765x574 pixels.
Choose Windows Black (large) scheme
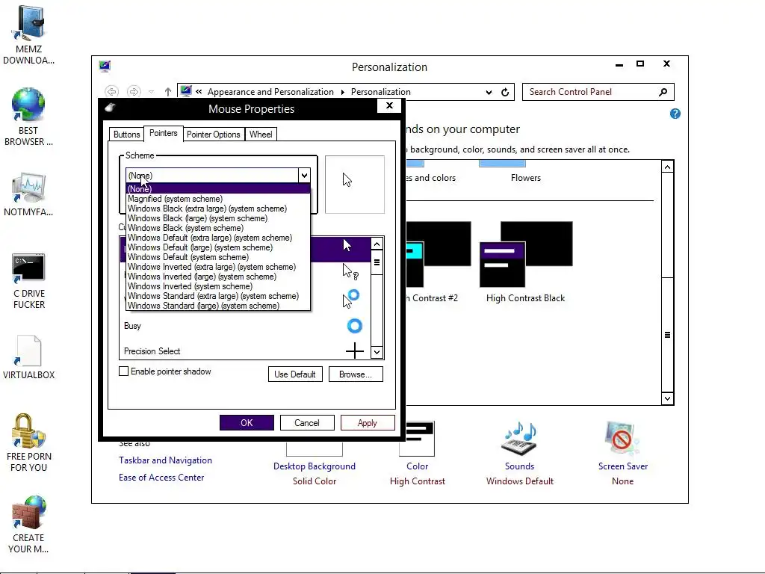[218, 218]
